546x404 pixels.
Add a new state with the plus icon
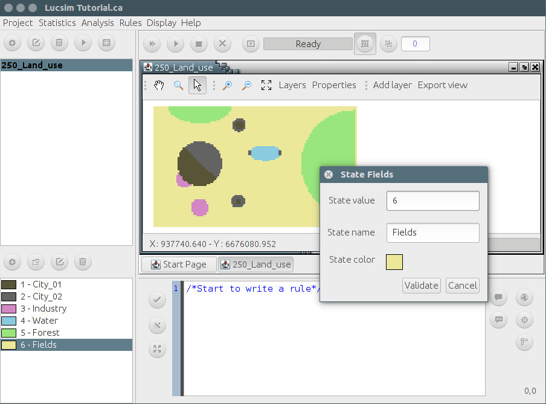tap(12, 262)
